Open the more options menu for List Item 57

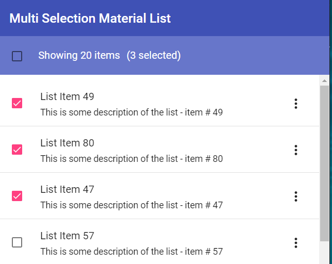[296, 243]
